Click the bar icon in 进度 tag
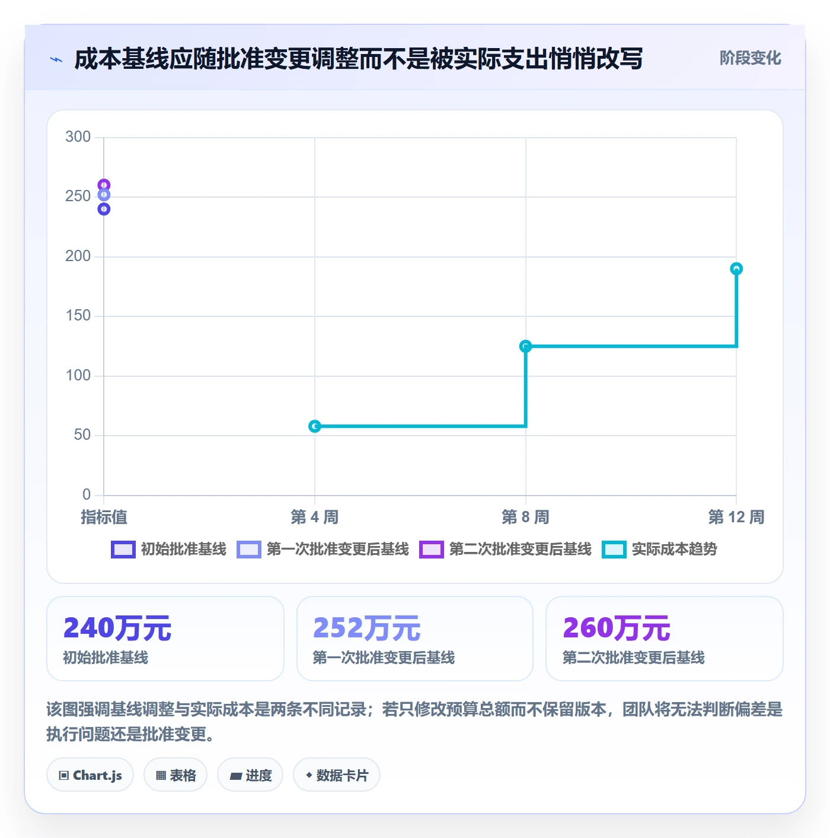The height and width of the screenshot is (838, 830). tap(236, 776)
